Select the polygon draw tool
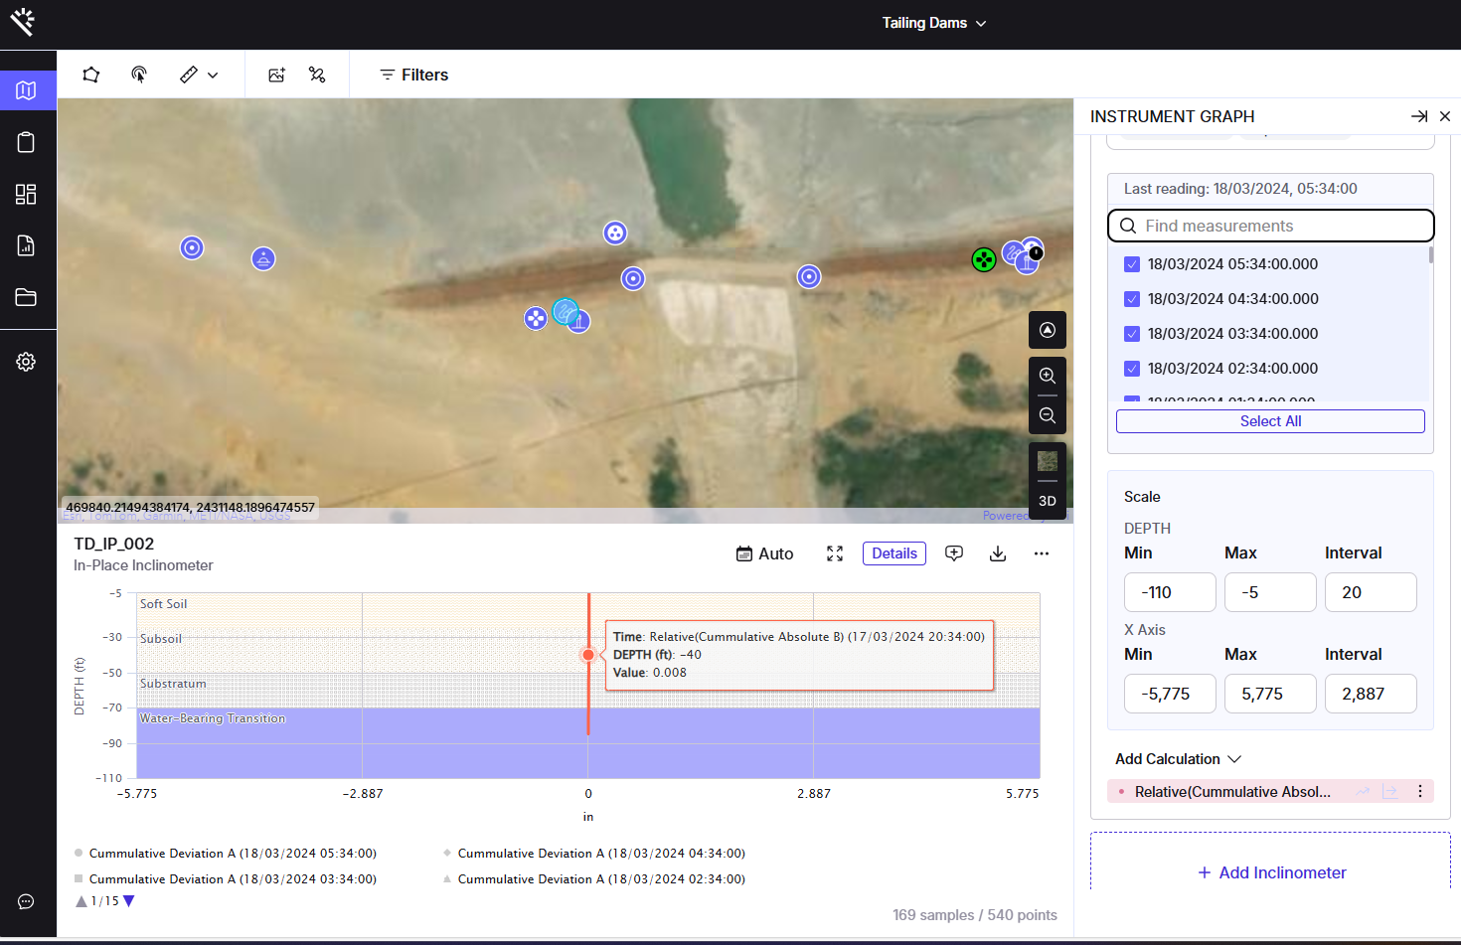Viewport: 1461px width, 945px height. 91,75
